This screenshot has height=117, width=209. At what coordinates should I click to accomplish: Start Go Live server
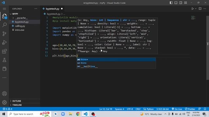177,109
